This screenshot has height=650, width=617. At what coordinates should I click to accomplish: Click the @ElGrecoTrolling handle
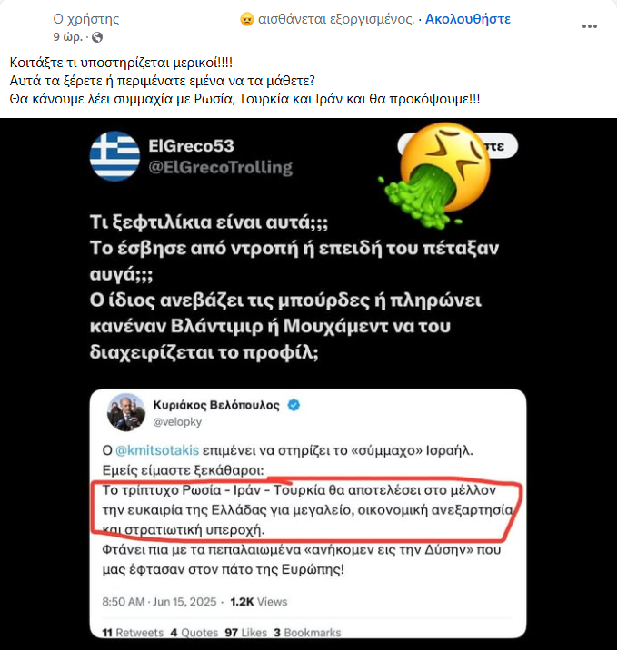[x=220, y=167]
